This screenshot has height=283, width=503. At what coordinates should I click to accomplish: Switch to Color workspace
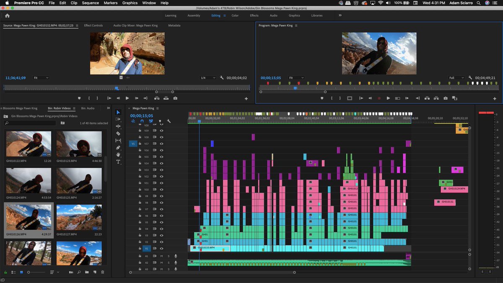pos(235,16)
